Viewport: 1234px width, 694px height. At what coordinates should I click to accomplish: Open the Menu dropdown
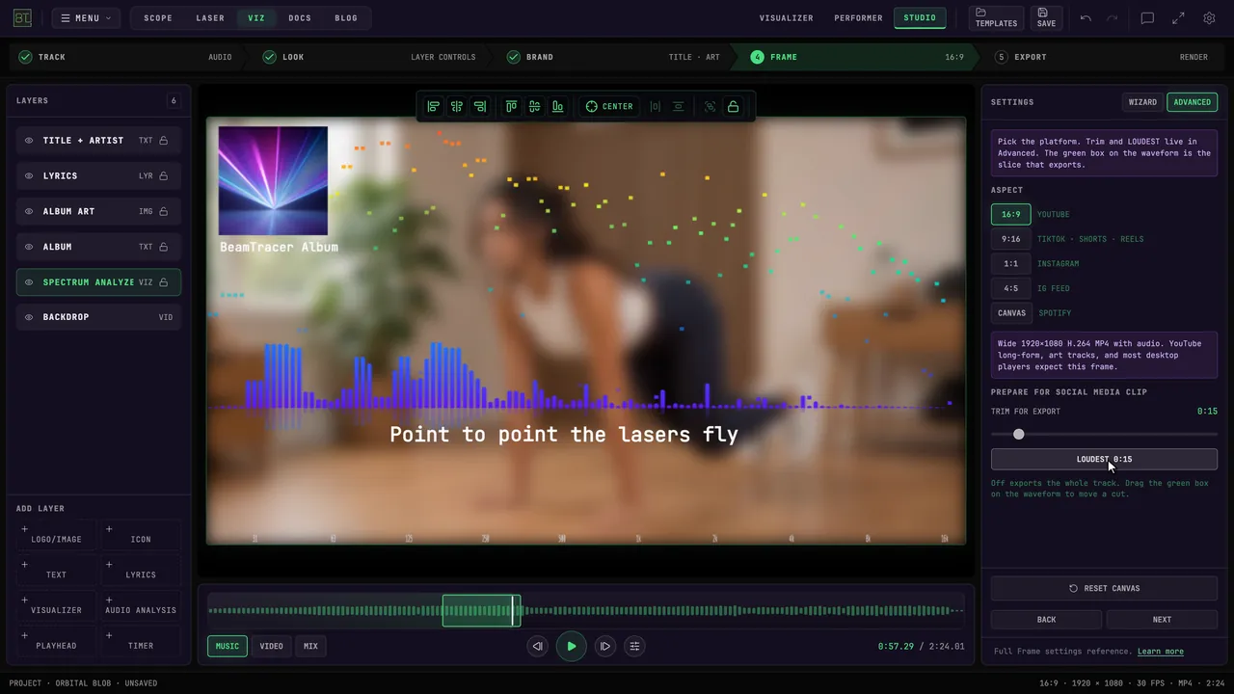(x=87, y=17)
